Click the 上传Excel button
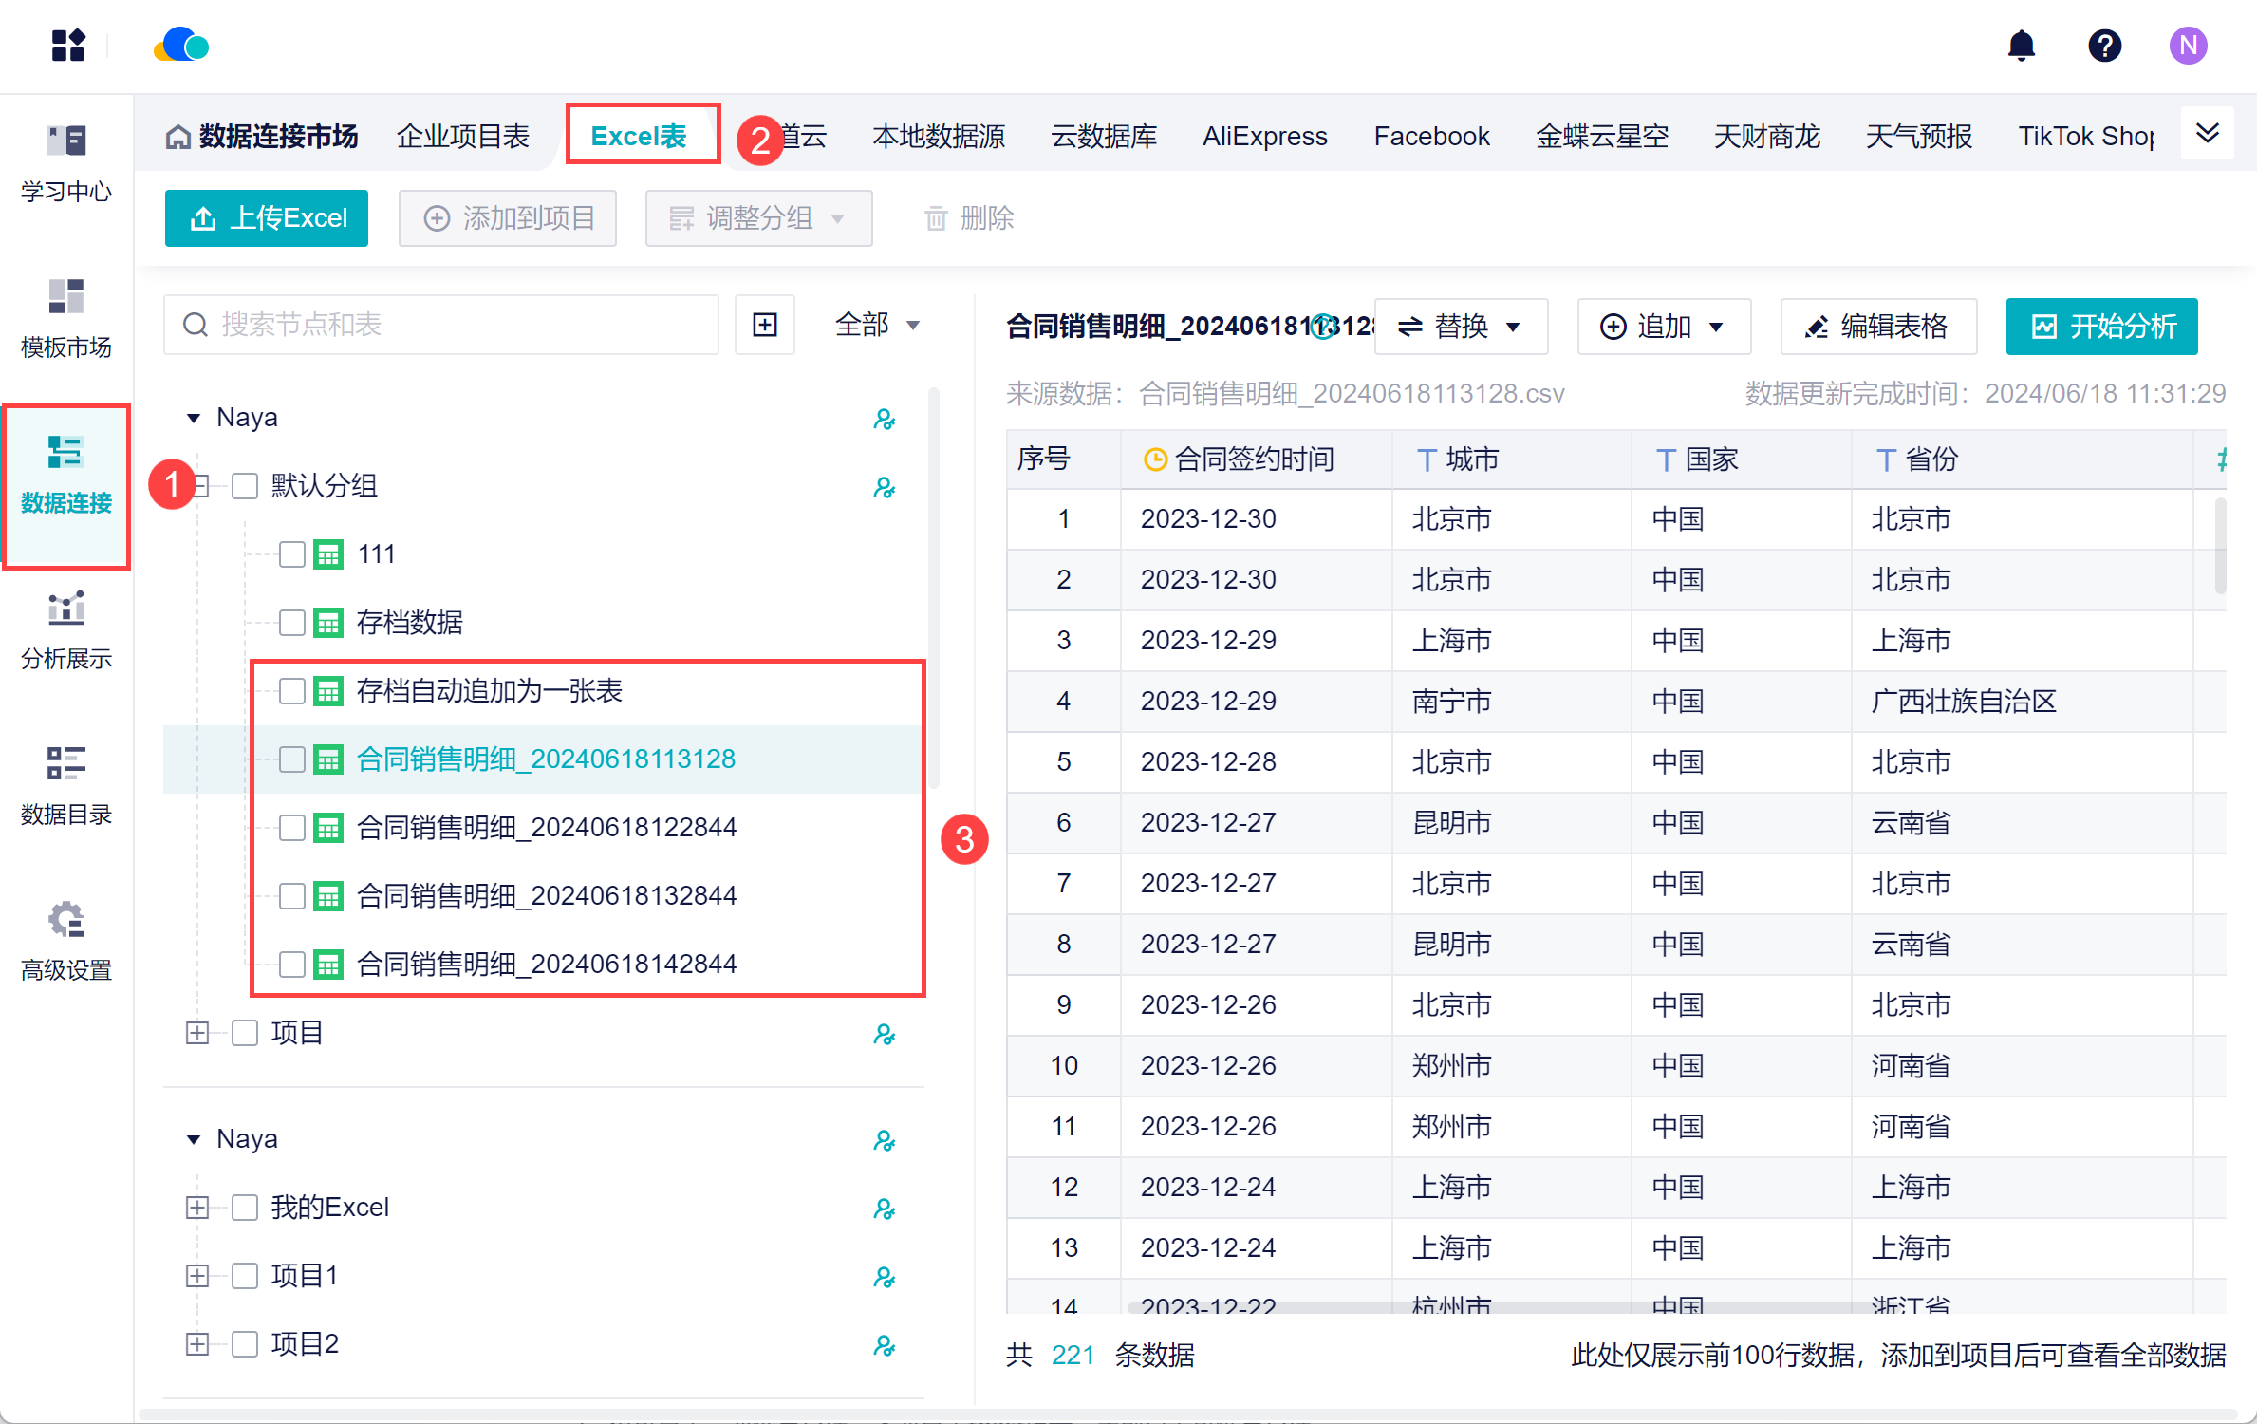Screen dimensions: 2257x1424 (267, 218)
